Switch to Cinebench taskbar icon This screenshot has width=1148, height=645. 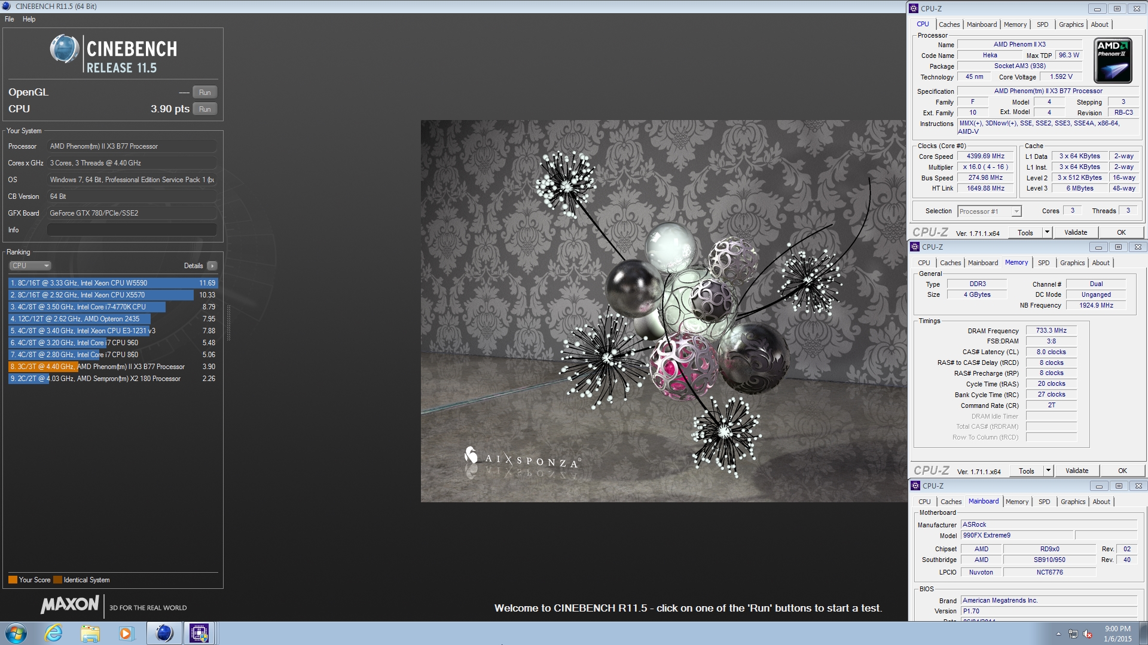[164, 633]
